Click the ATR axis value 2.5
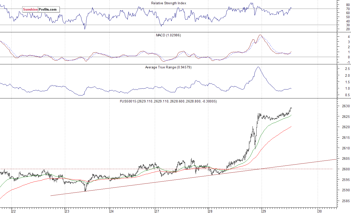Screen dimensions: 351x213 click(347, 69)
